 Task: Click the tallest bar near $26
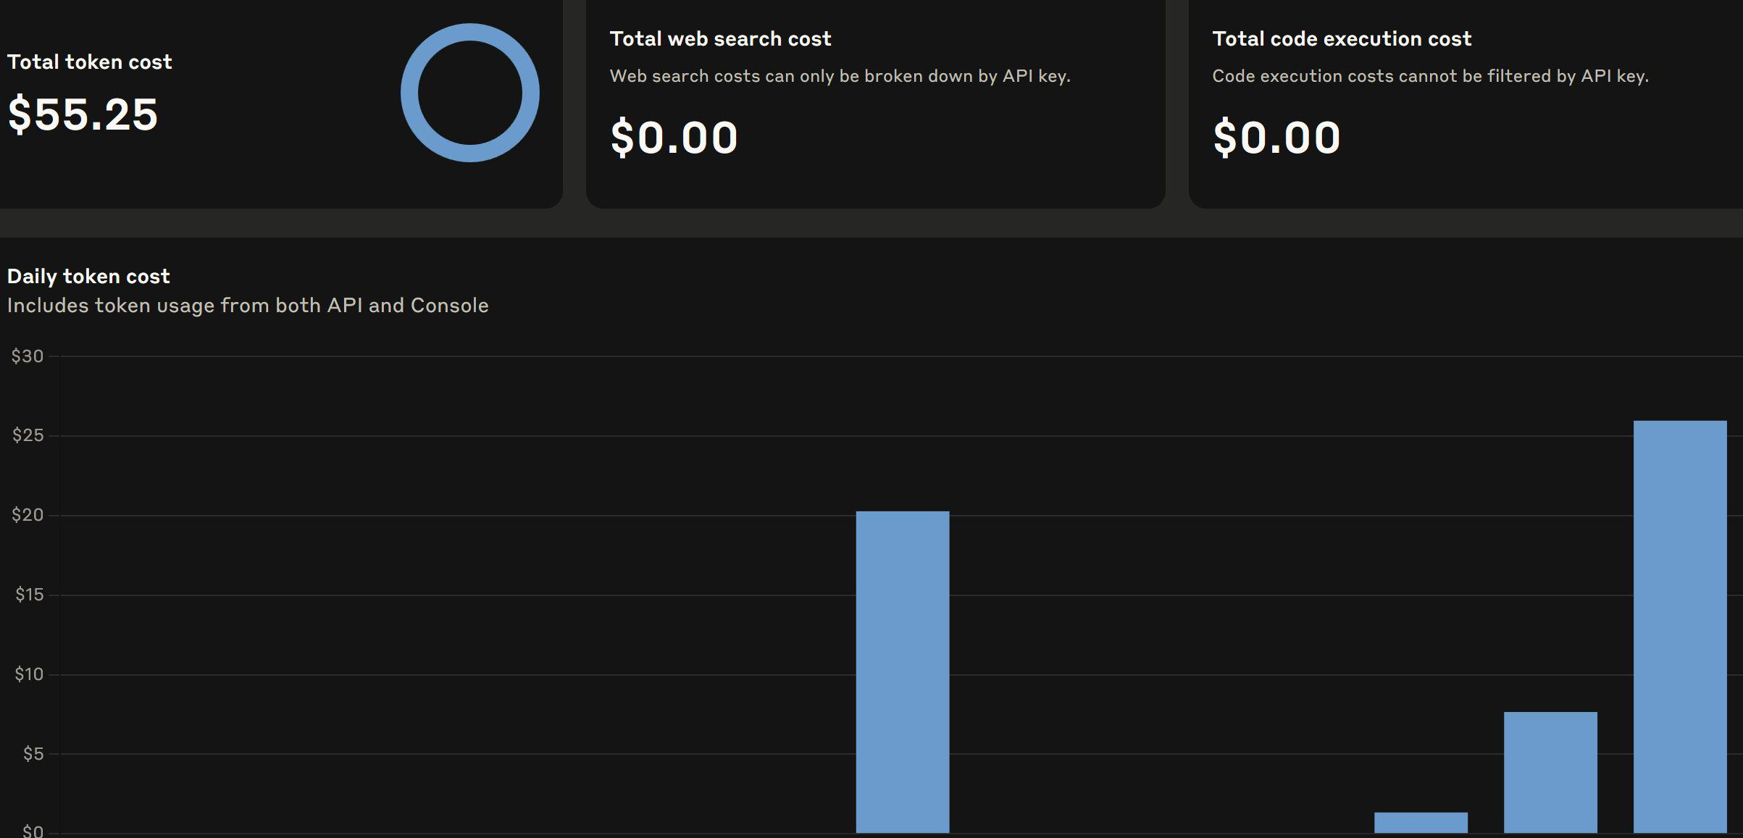[x=1679, y=627]
